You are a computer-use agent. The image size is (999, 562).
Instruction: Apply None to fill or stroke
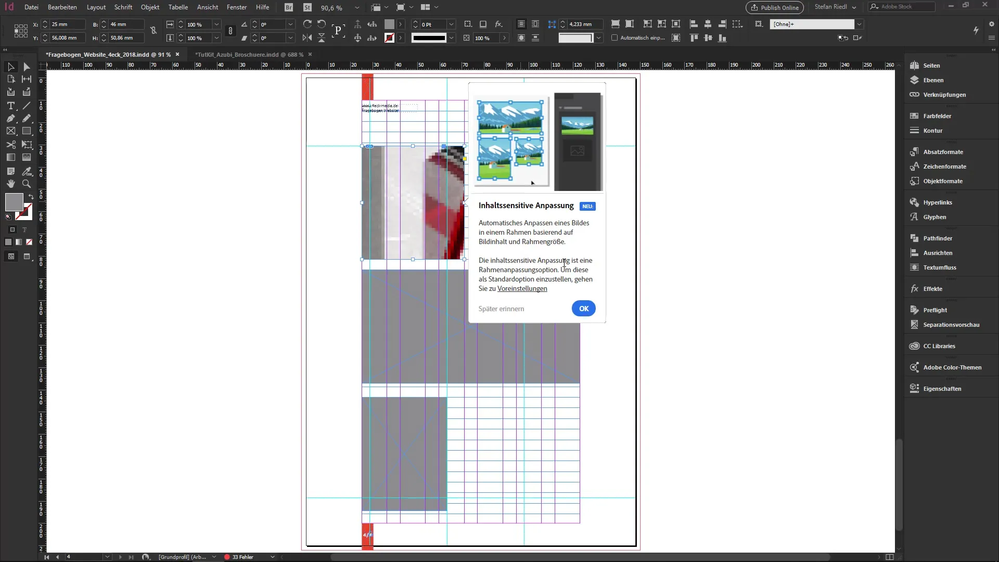tap(29, 242)
